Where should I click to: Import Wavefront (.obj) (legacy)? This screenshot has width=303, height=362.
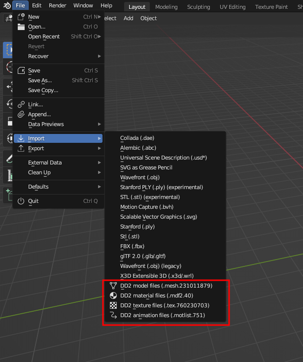[x=165, y=266]
